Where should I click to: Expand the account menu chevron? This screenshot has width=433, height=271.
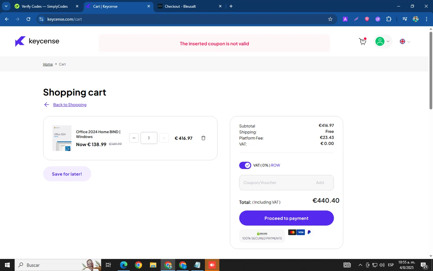coord(388,42)
